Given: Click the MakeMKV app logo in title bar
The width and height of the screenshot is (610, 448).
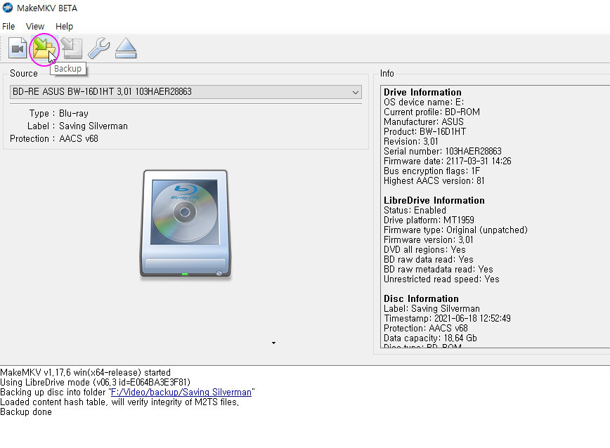Looking at the screenshot, I should pos(8,8).
